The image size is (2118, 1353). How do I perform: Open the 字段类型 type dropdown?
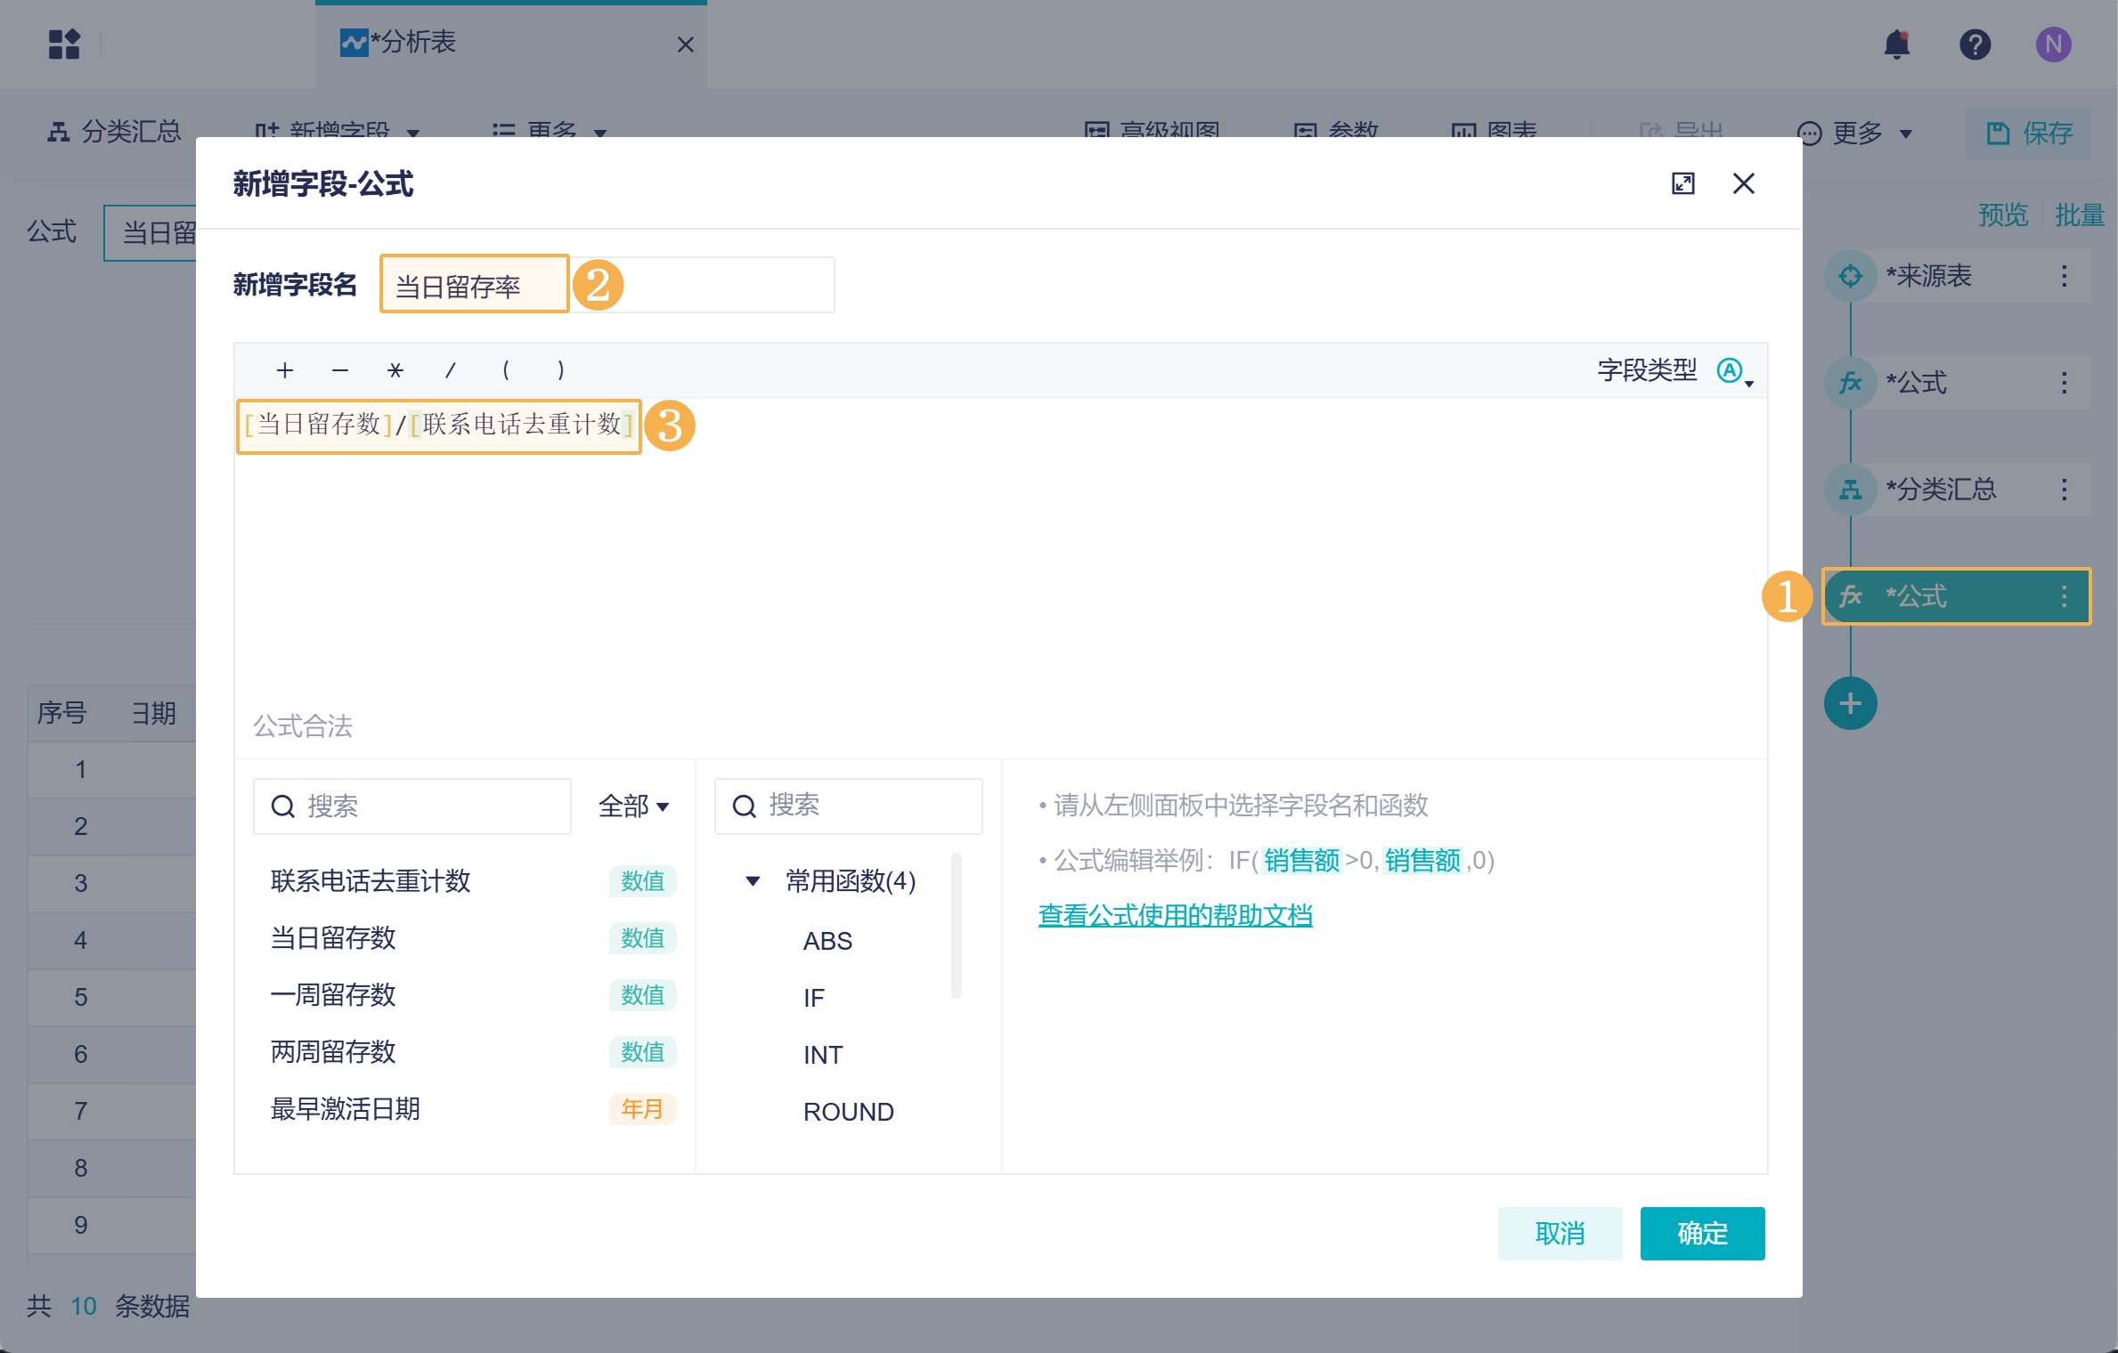(1735, 371)
